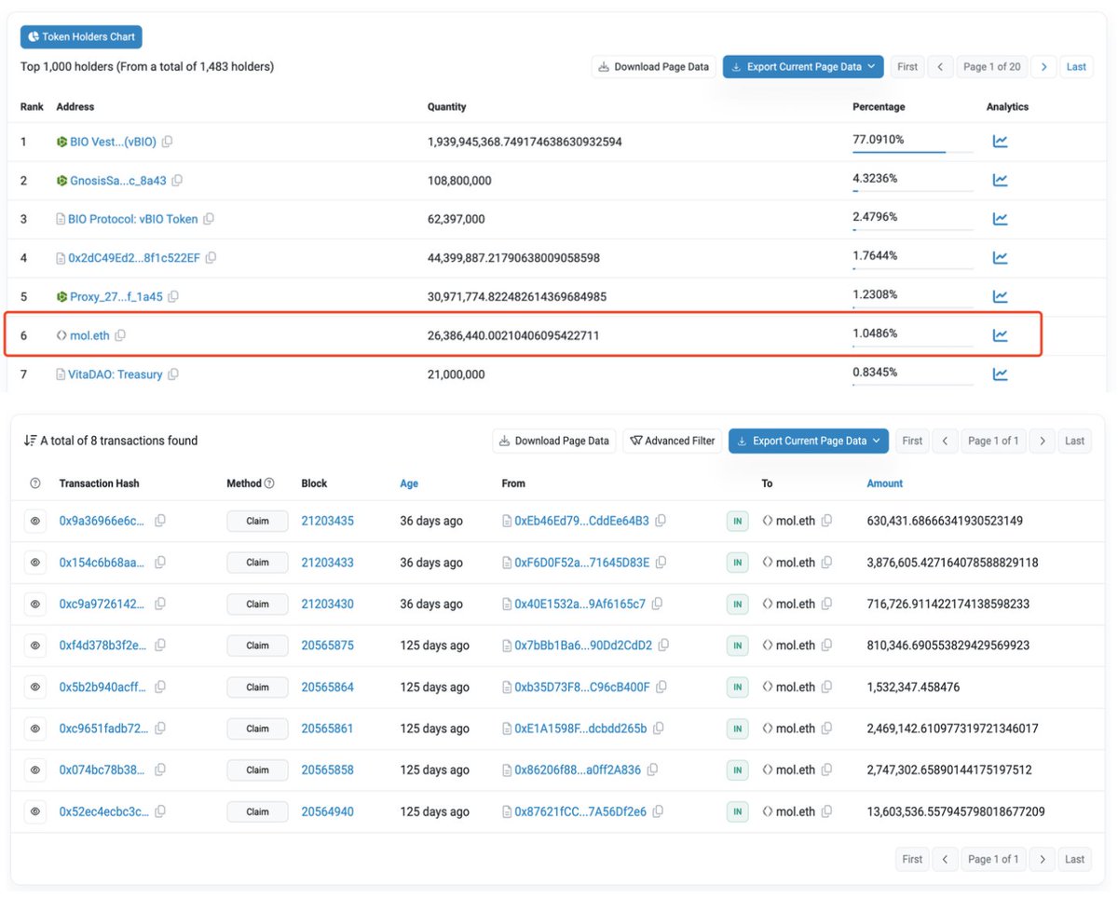
Task: Open Export Current Page Data dropdown for transactions
Action: [809, 441]
